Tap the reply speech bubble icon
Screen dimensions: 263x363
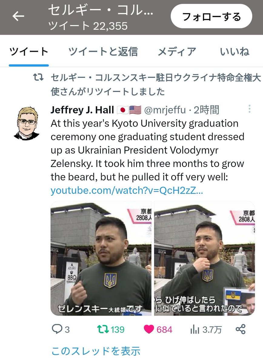point(56,329)
